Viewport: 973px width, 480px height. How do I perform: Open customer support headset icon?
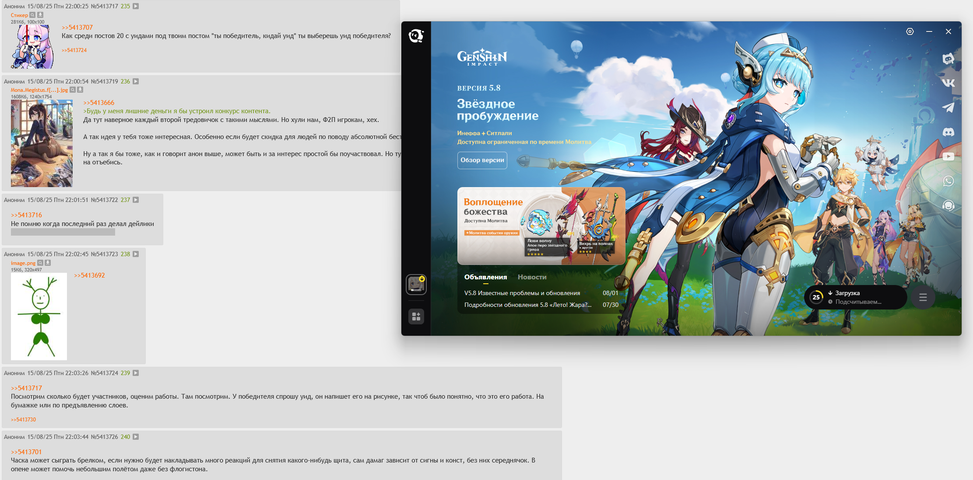coord(948,205)
